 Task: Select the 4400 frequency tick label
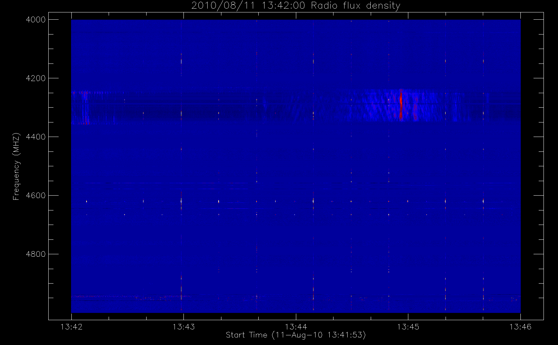(36, 137)
